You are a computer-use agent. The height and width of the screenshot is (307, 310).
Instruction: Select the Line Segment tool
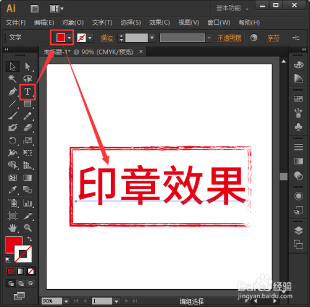12,103
